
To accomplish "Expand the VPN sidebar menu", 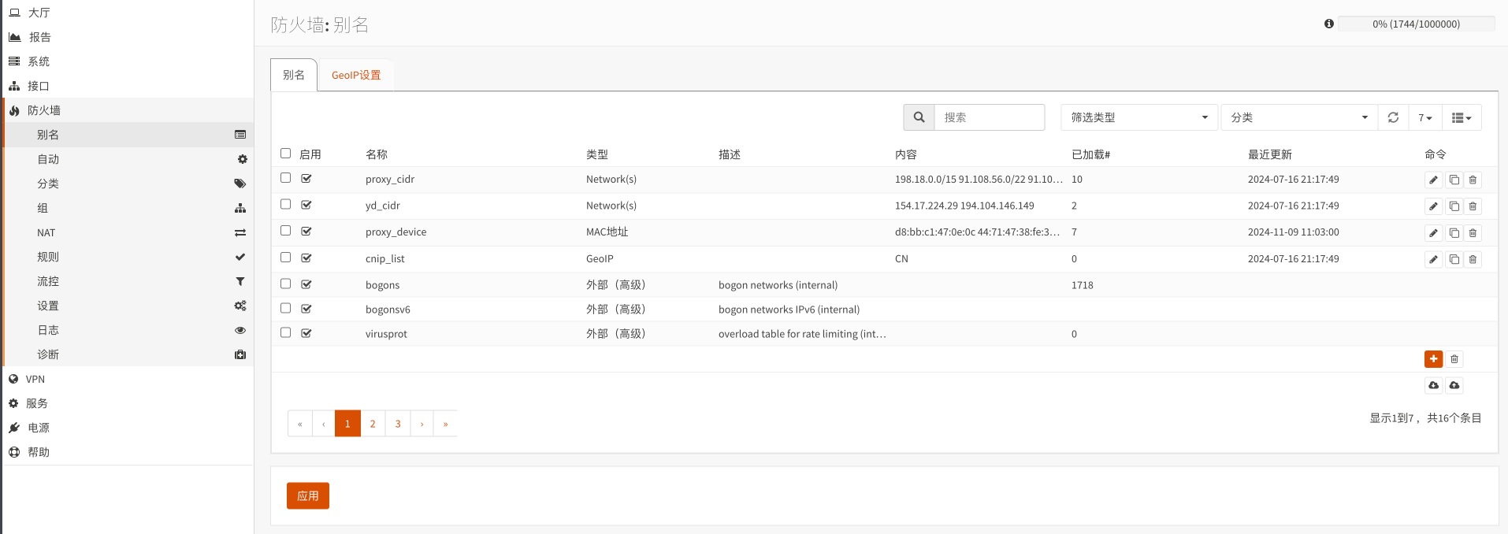I will pos(128,379).
